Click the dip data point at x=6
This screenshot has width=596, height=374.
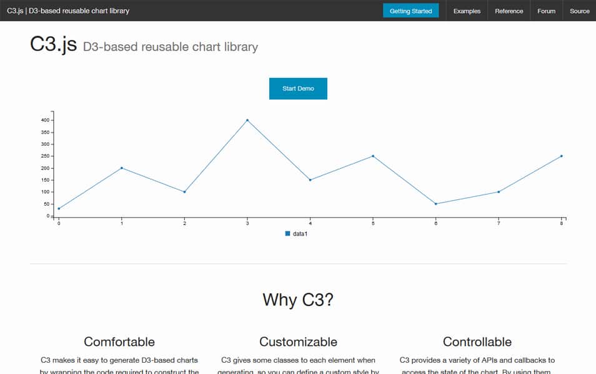tap(436, 203)
